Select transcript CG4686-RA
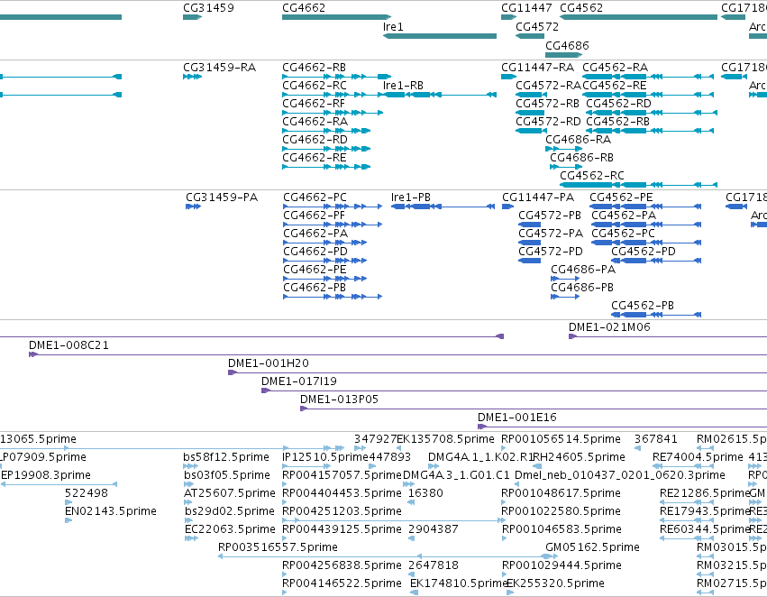Image resolution: width=767 pixels, height=597 pixels. [579, 140]
